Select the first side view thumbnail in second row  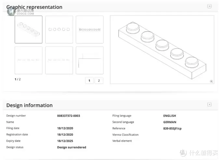(29, 60)
